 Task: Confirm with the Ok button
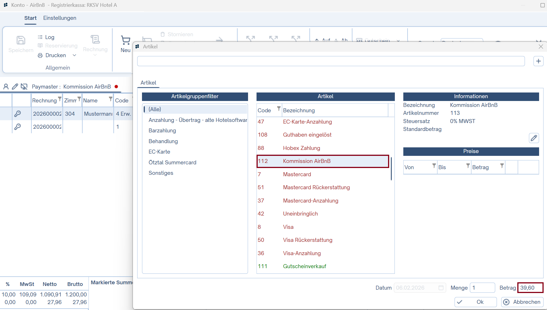[475, 302]
